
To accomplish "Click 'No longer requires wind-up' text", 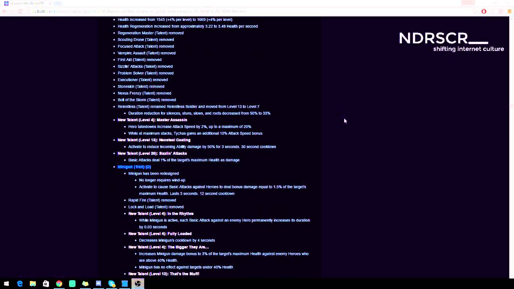I will [x=162, y=180].
